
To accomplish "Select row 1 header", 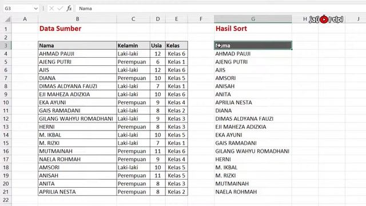I will (x=6, y=29).
